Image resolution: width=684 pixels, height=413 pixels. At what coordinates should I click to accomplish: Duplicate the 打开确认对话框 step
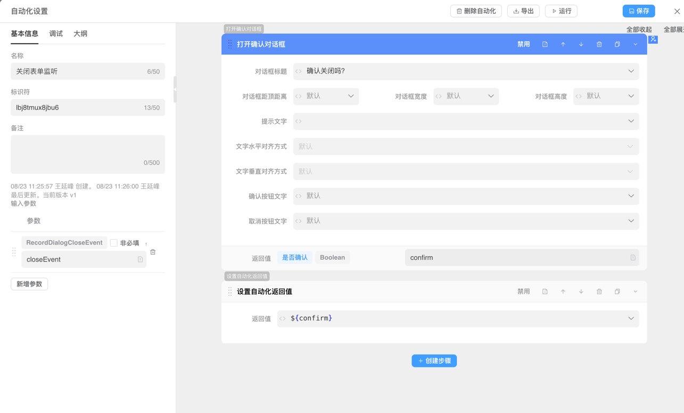(x=617, y=44)
